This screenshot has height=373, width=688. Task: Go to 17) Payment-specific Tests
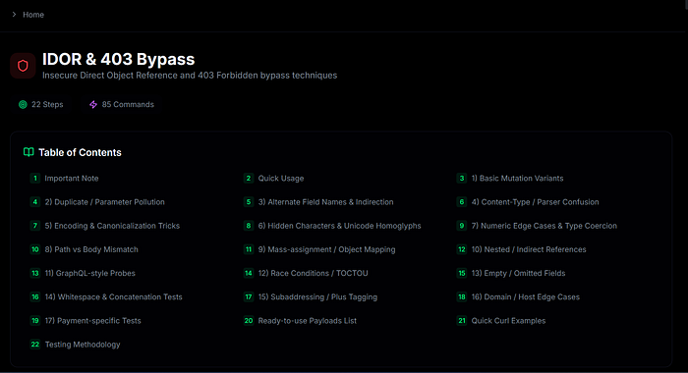92,320
